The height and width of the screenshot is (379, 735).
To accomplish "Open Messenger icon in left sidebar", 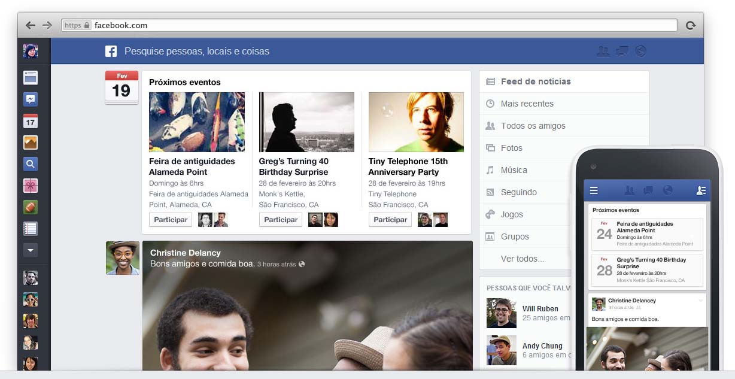I will [x=31, y=99].
